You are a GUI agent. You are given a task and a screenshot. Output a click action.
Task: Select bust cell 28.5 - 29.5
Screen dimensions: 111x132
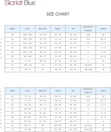pos(28,35)
